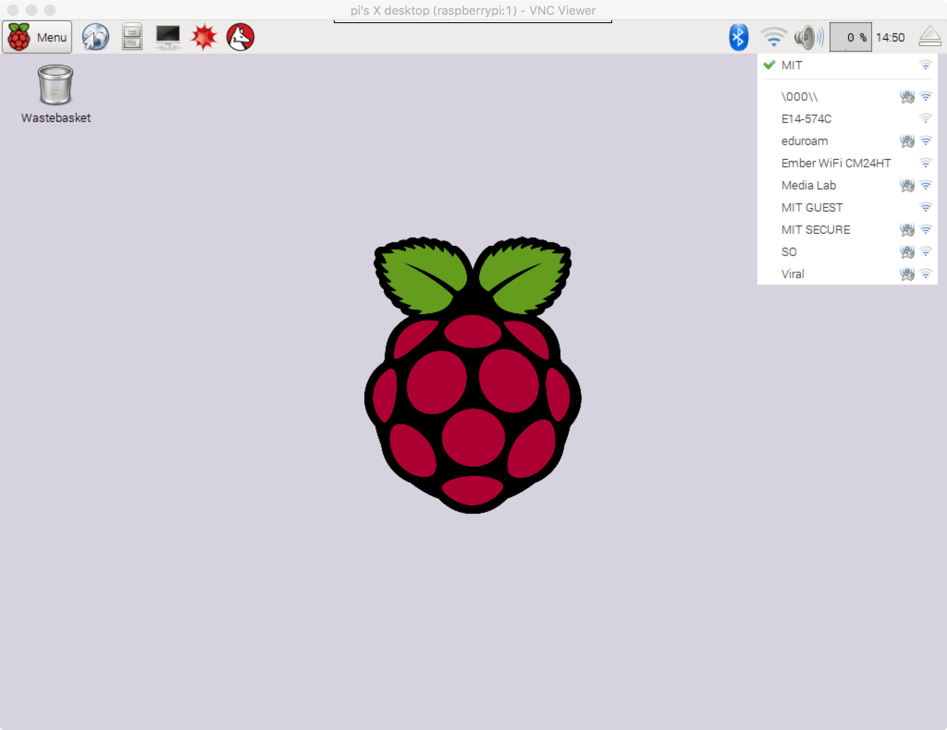The height and width of the screenshot is (730, 947).
Task: Open the Raspberry Pi Menu button
Action: (37, 37)
